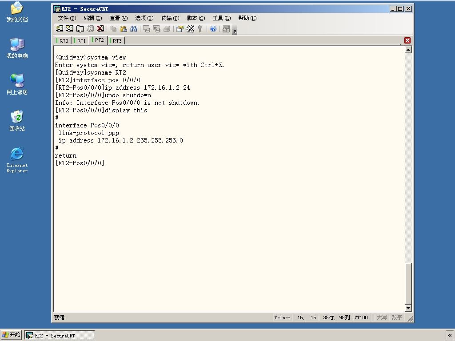Click the 网上邻居 desktop icon
This screenshot has width=455, height=341.
coord(17,84)
